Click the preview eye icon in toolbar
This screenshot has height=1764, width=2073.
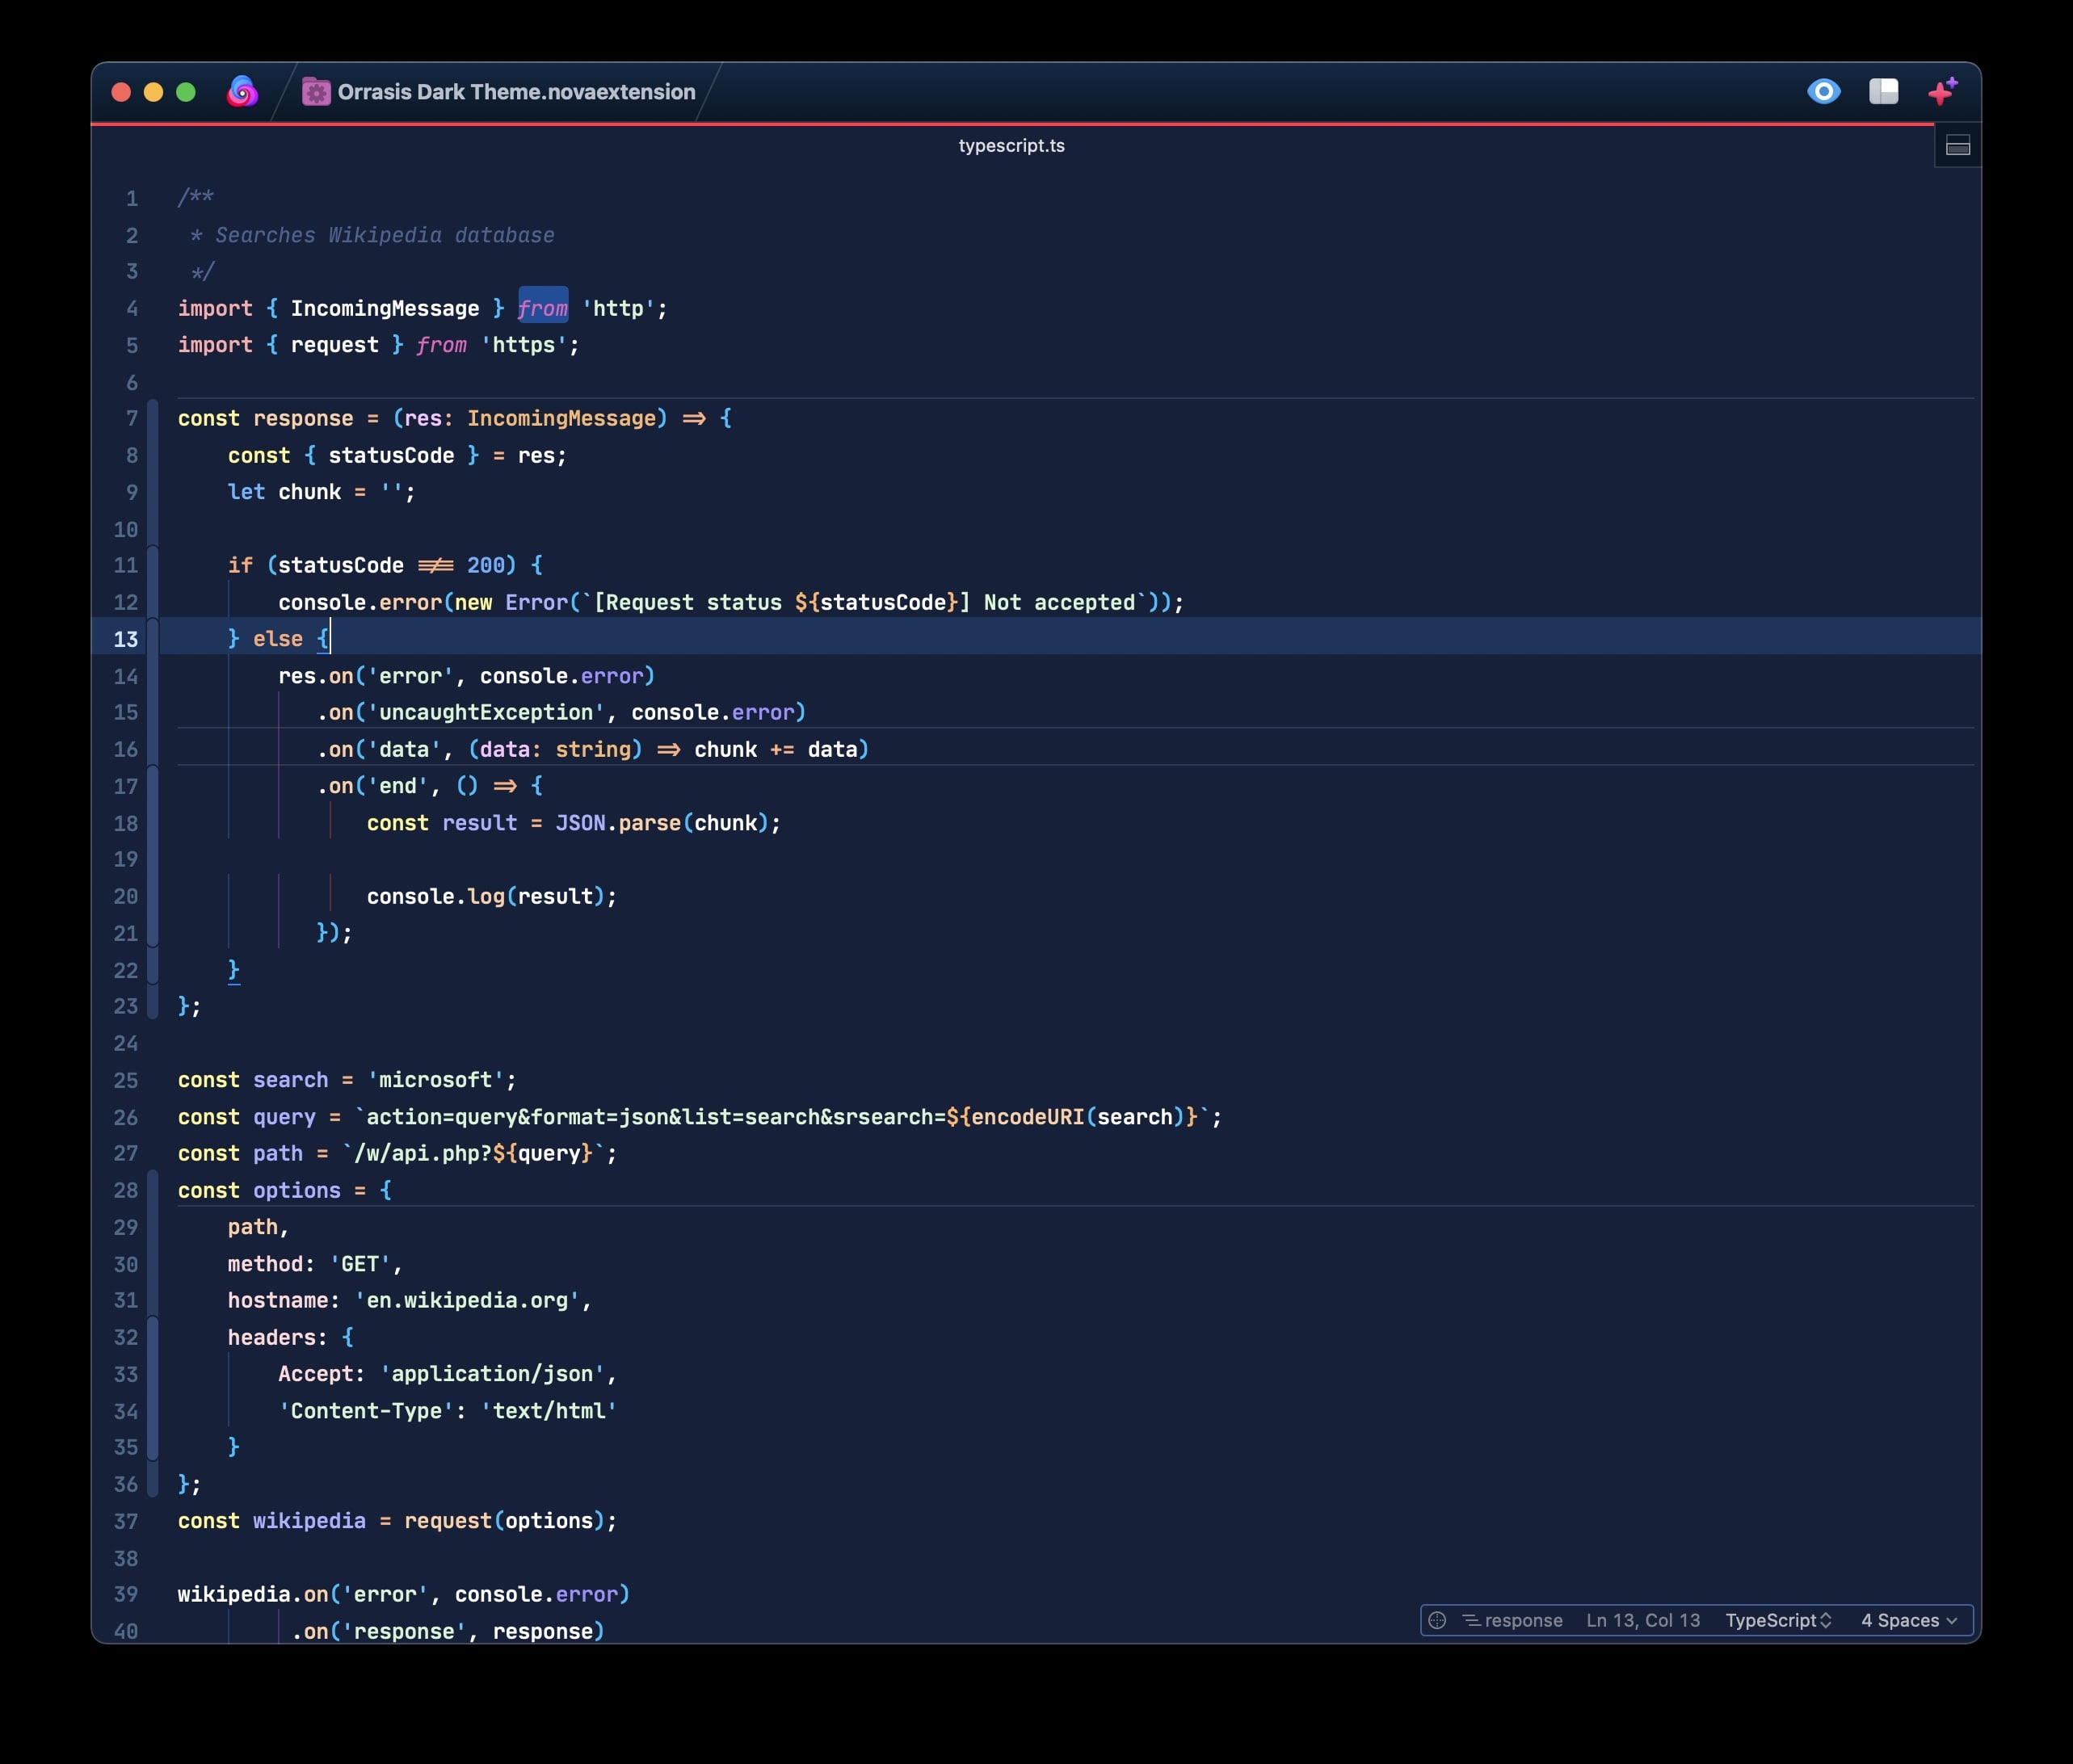pyautogui.click(x=1823, y=92)
